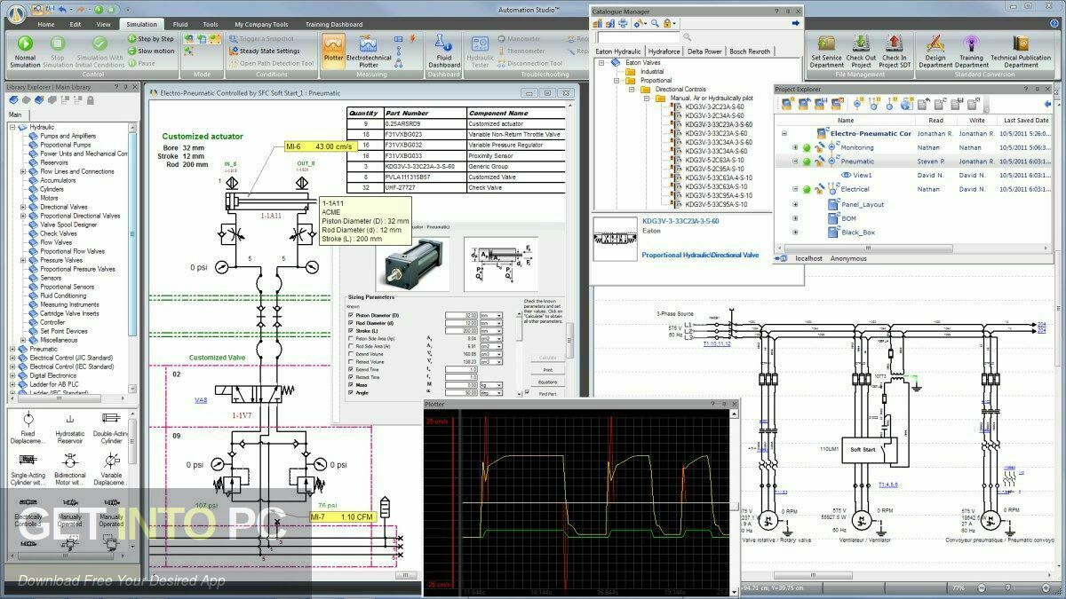
Task: Start Normal Simulation
Action: (25, 51)
